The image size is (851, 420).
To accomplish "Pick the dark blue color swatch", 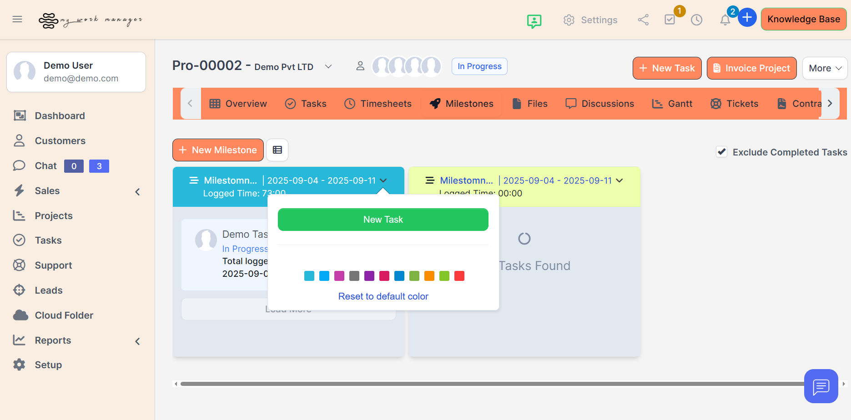I will [399, 276].
